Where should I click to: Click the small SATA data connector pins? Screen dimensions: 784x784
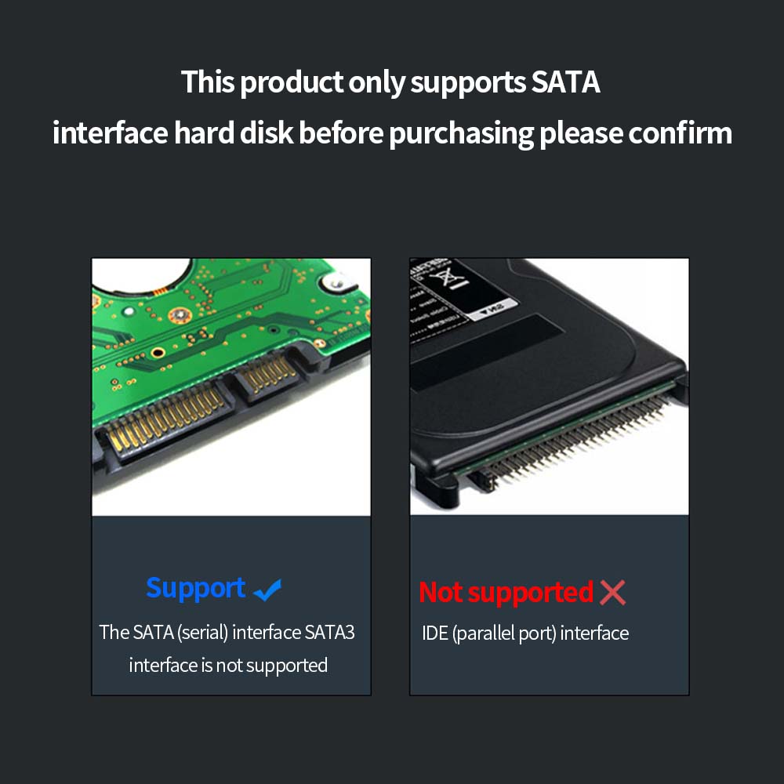click(x=269, y=373)
